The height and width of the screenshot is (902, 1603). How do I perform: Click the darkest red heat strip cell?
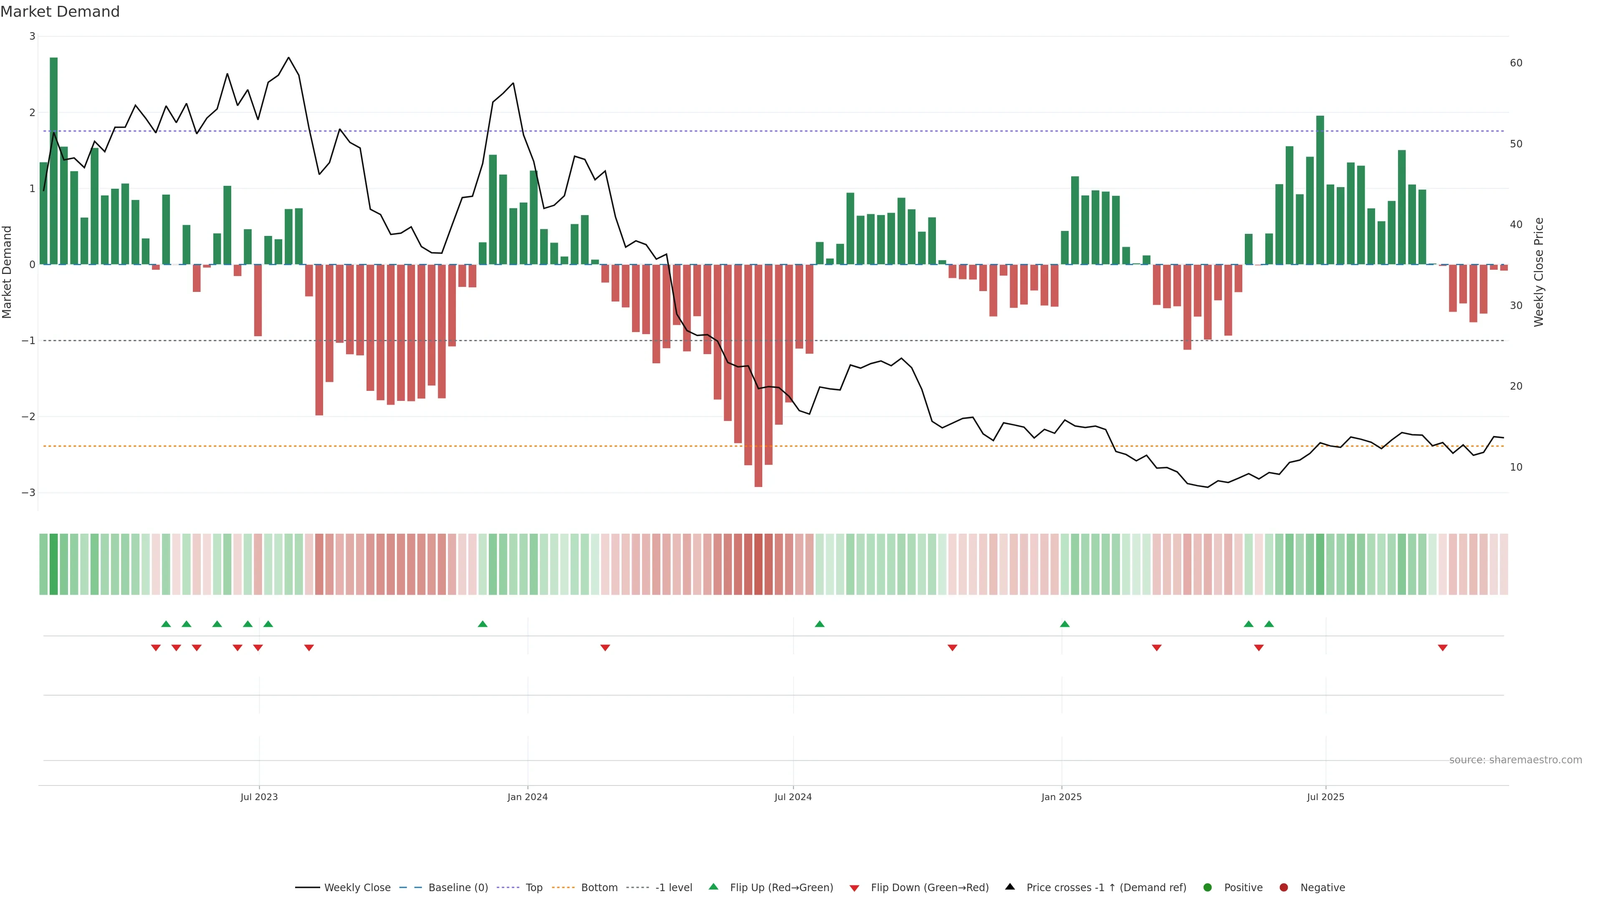(x=758, y=564)
